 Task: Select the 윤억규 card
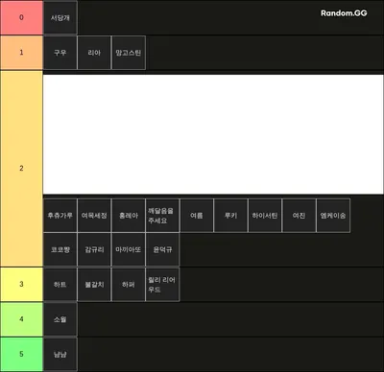pyautogui.click(x=162, y=249)
